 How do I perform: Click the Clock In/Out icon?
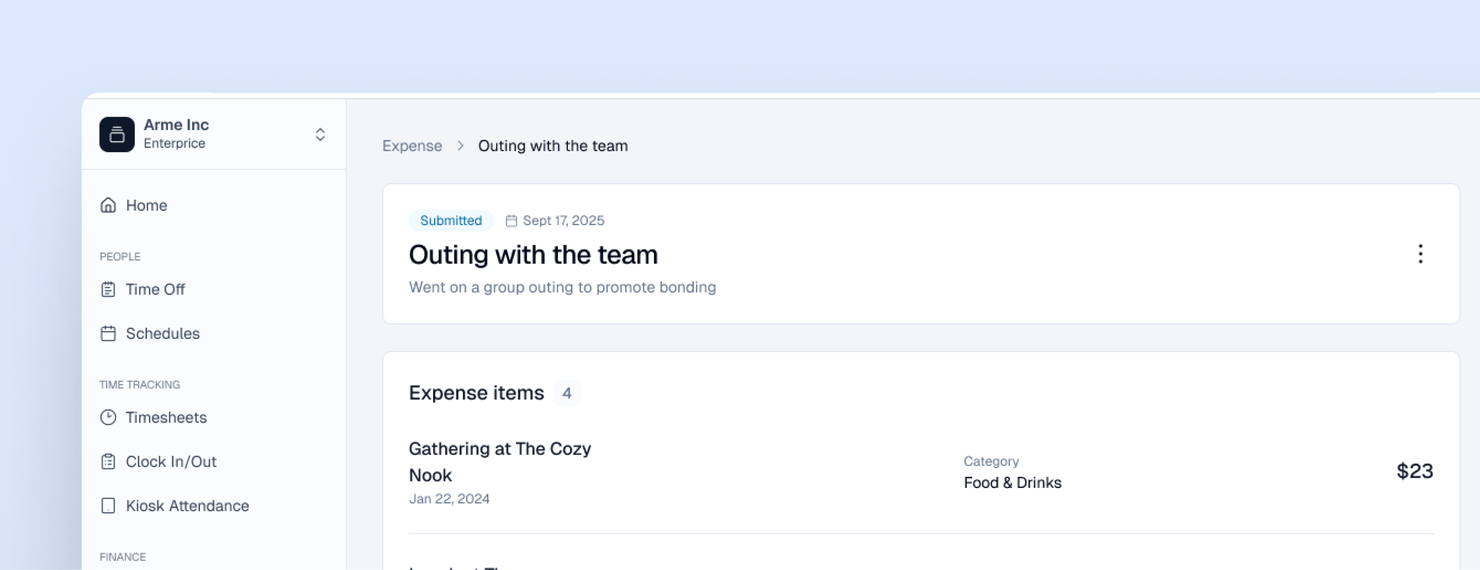click(108, 461)
